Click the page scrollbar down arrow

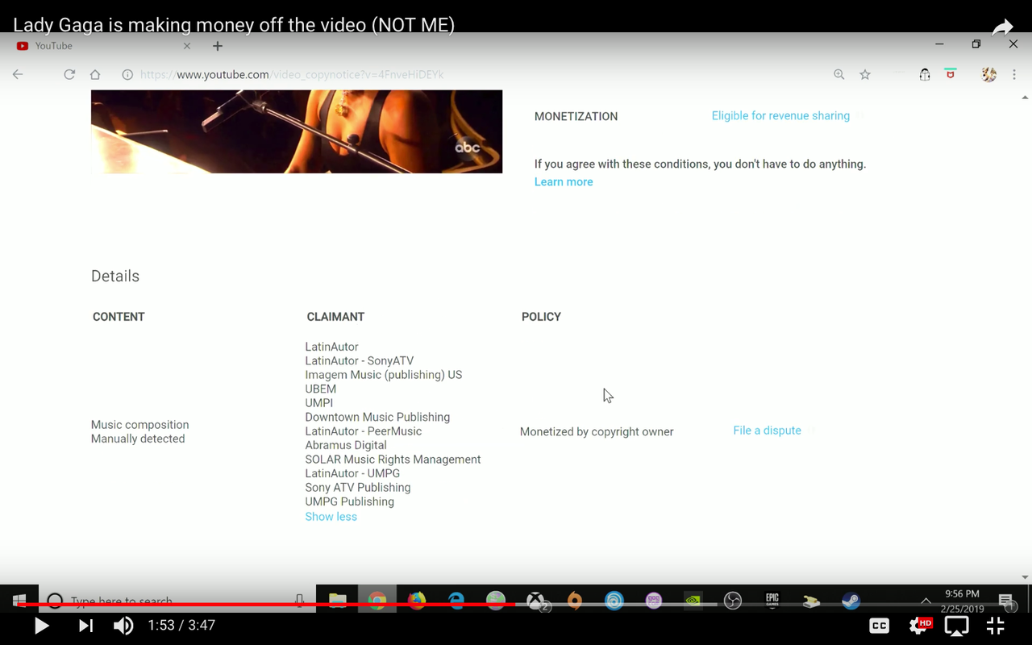1026,578
